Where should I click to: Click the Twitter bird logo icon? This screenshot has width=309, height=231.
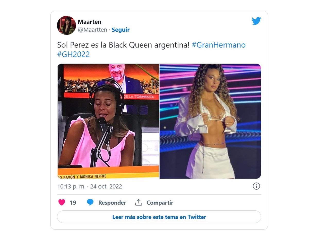tap(256, 21)
